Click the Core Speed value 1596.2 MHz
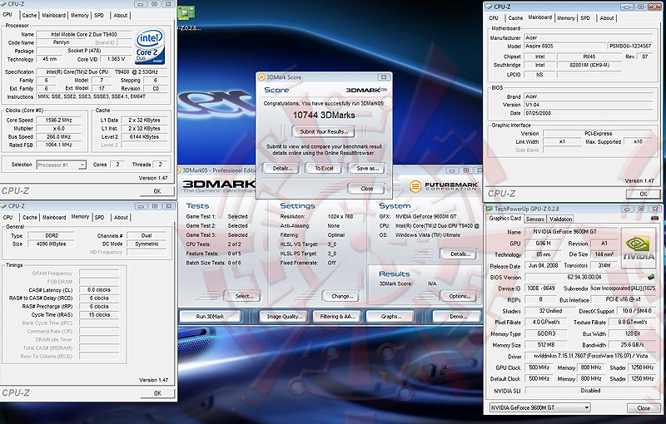 point(58,120)
